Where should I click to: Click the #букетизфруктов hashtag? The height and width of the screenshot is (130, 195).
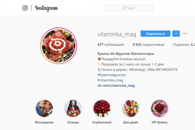(111, 75)
